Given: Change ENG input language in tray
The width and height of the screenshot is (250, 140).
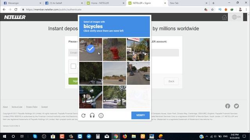Looking at the screenshot, I should point(225,136).
